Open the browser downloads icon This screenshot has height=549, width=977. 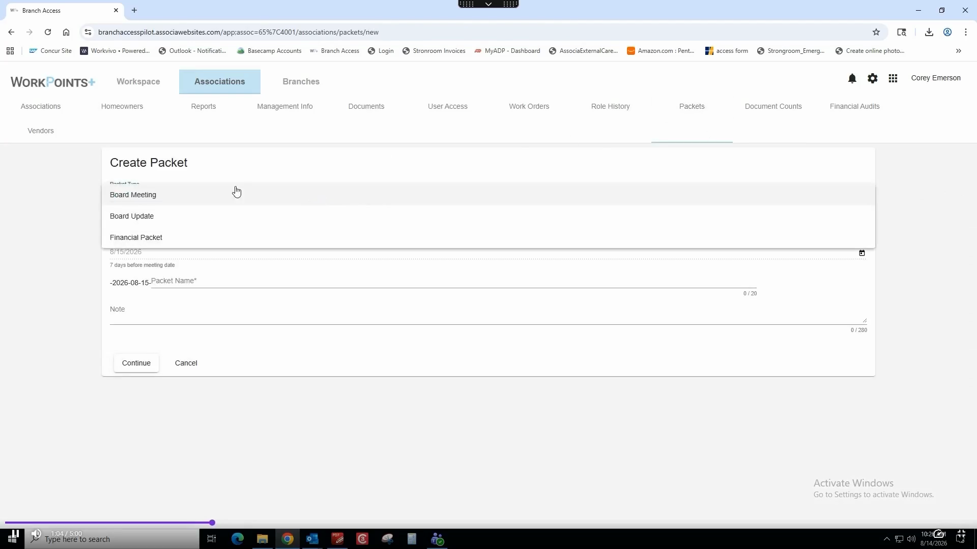tap(929, 32)
